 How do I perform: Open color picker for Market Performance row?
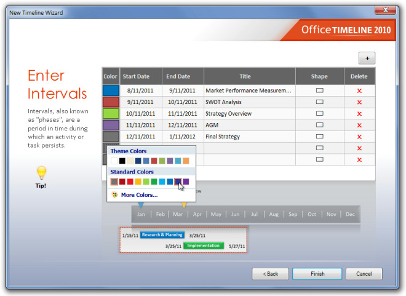coord(111,90)
